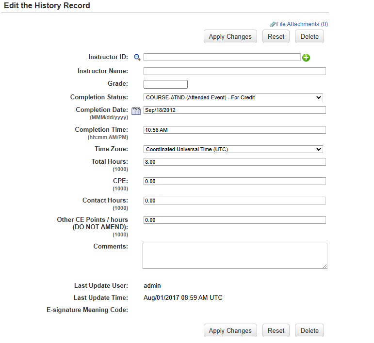Click the 'Aug/01/2017 08:59 AM UTC' timestamp
This screenshot has height=343, width=374.
183,298
